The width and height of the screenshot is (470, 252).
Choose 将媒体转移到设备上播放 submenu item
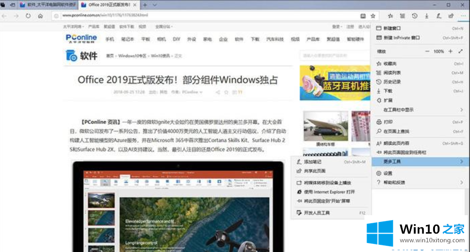coord(330,183)
